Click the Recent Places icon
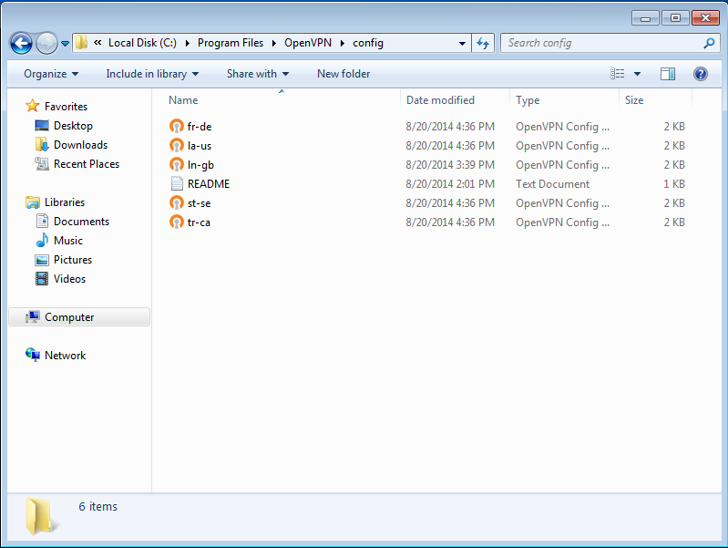 point(42,163)
